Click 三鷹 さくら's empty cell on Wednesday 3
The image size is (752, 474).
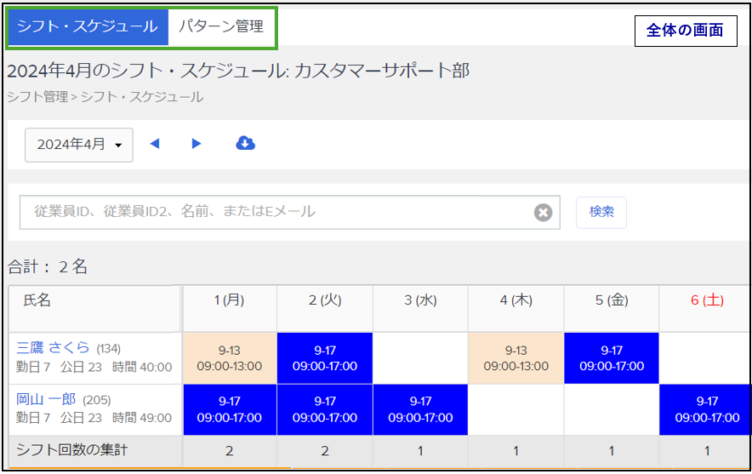tap(420, 358)
